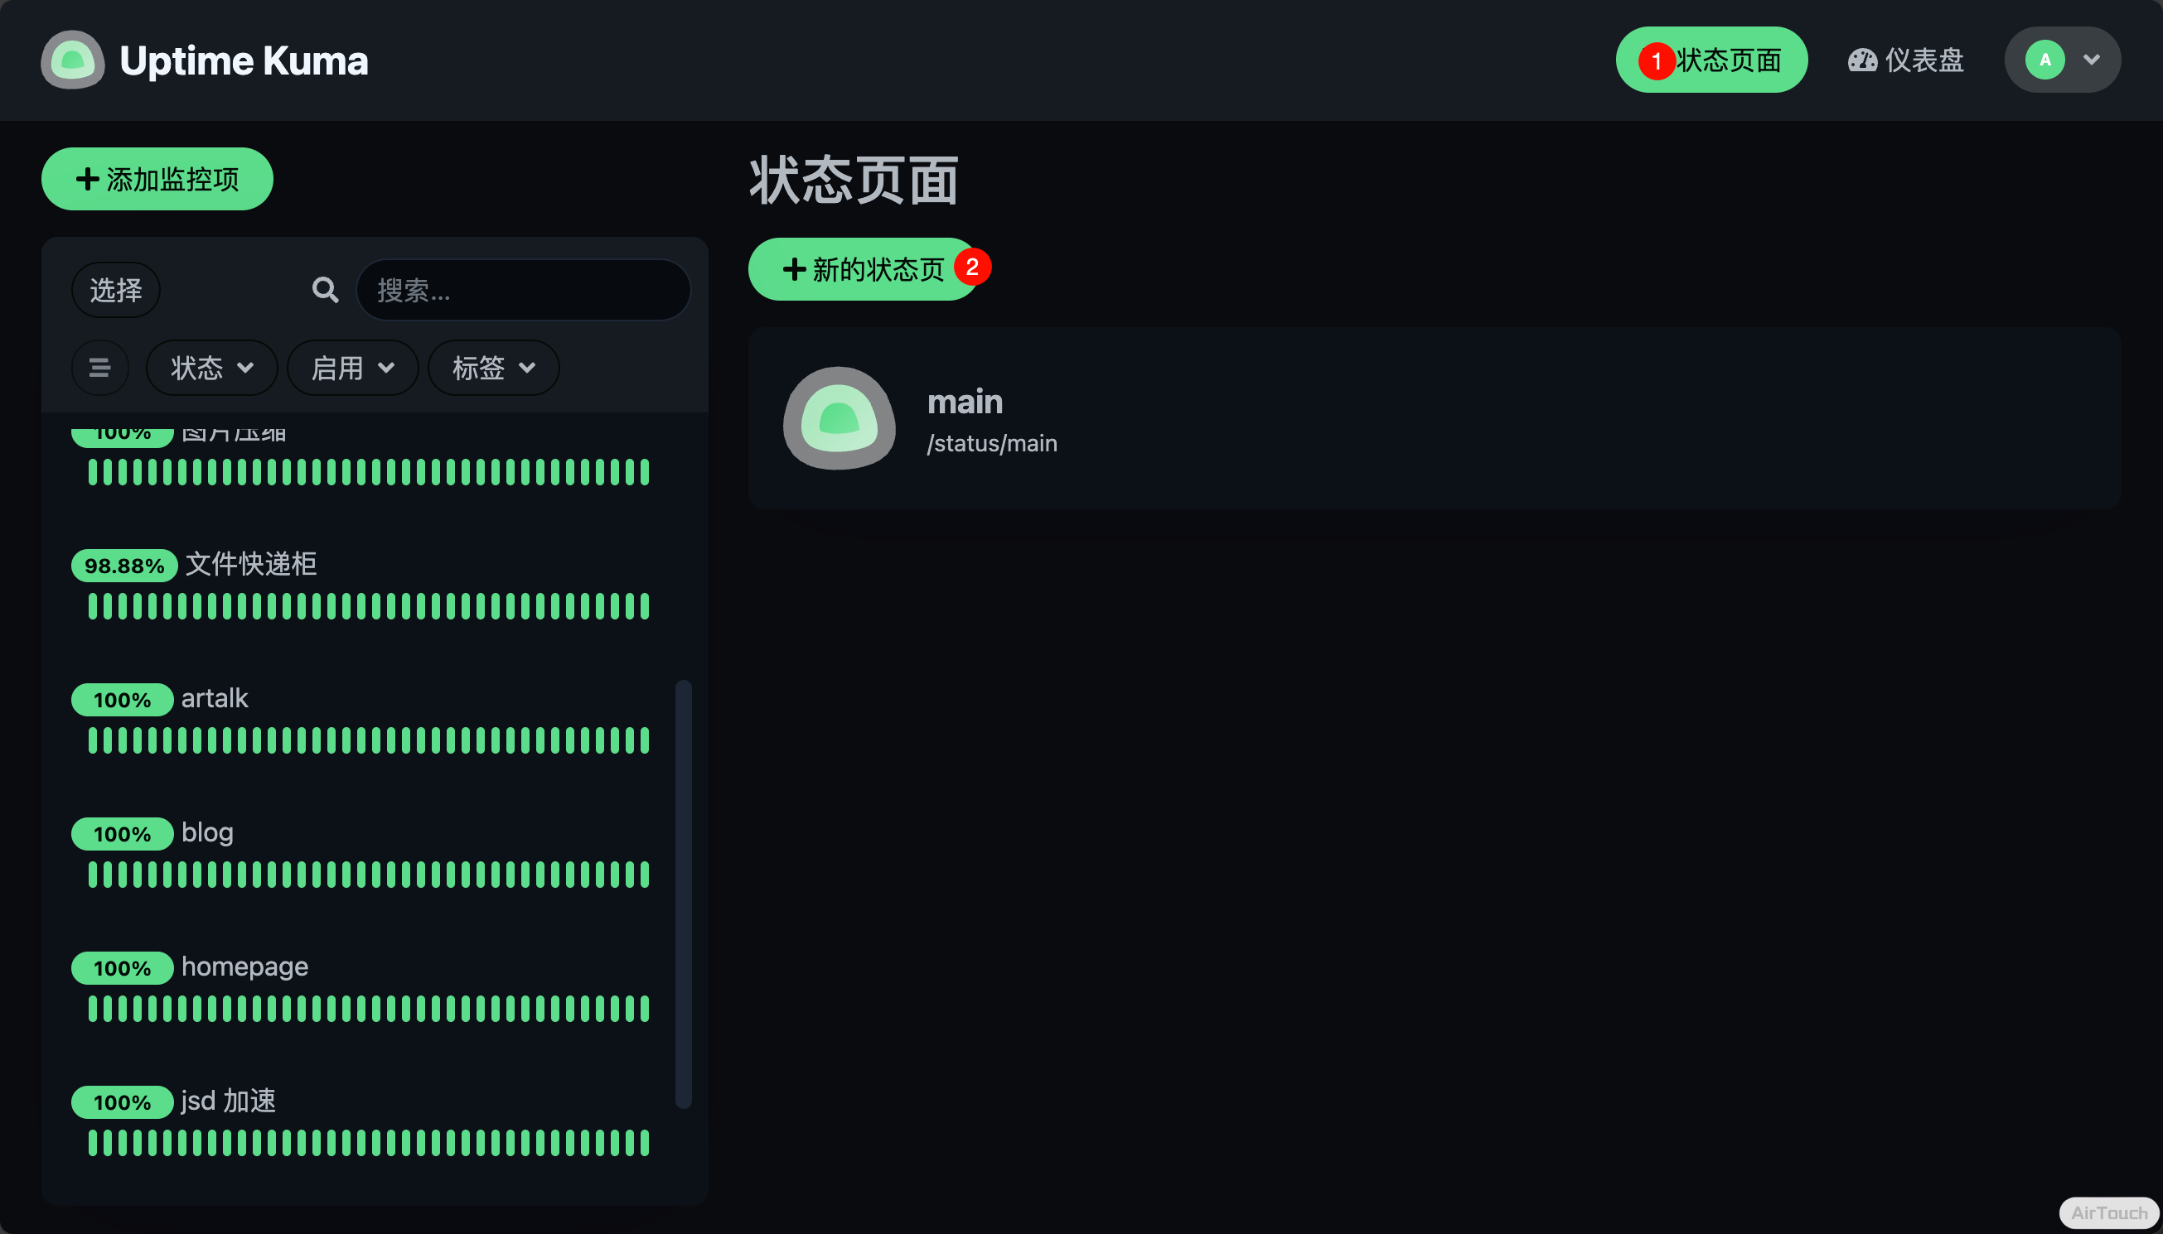Click the 100% badge next to artalk
Screen dimensions: 2163x1234
pyautogui.click(x=122, y=700)
